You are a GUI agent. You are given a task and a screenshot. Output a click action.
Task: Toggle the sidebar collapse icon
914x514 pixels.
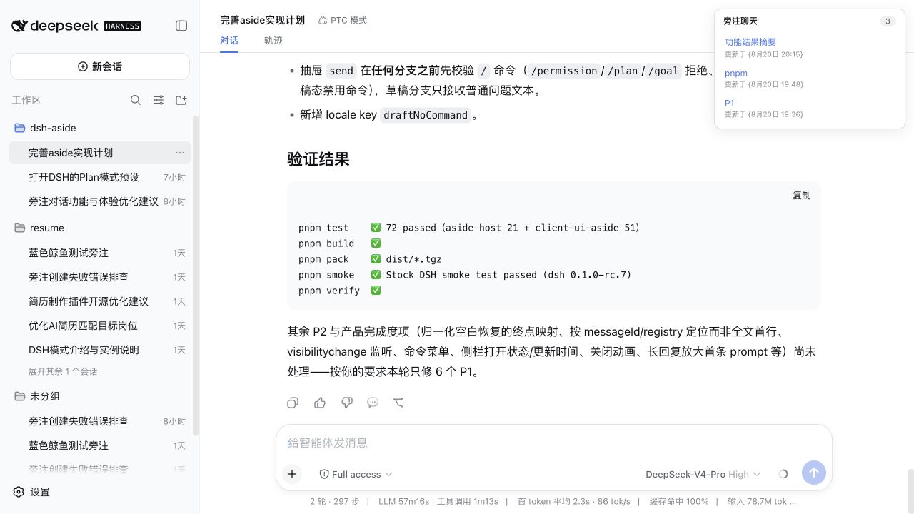pos(181,26)
